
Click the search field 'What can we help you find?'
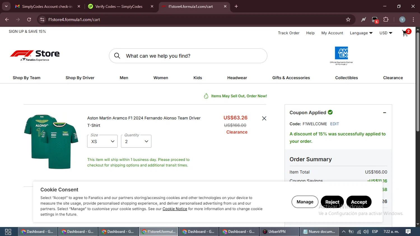coord(188,56)
